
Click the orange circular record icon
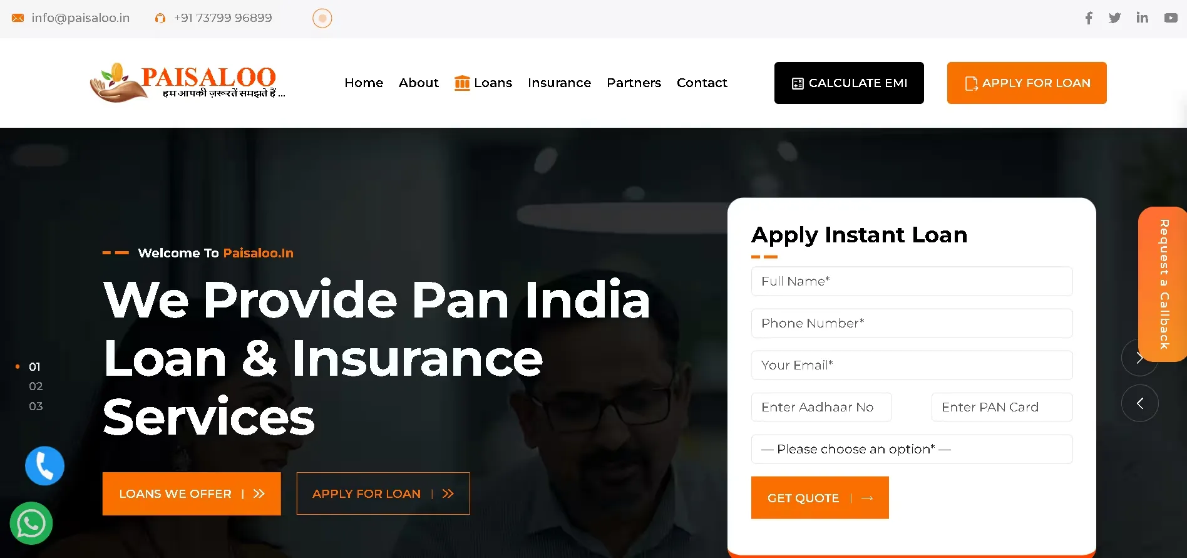(322, 18)
